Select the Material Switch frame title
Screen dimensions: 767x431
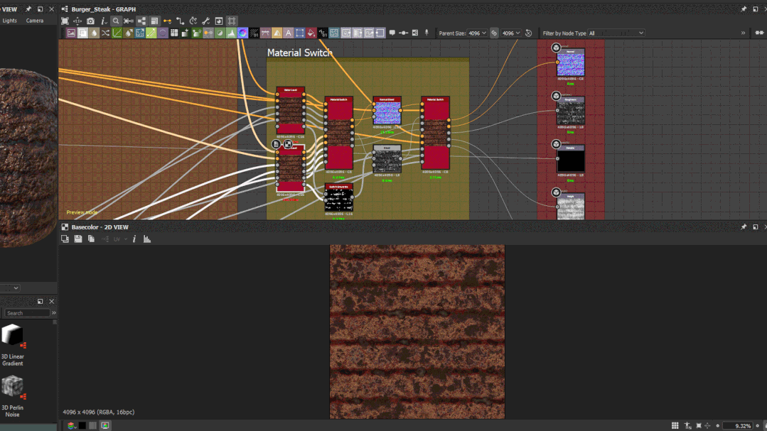coord(299,53)
